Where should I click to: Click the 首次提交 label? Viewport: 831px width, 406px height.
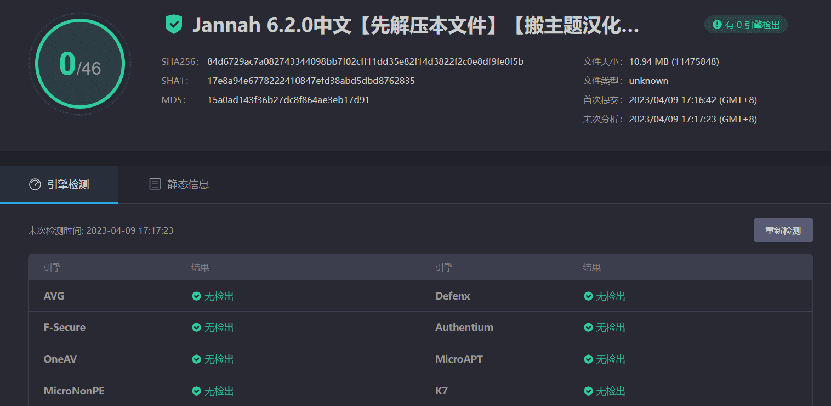click(x=604, y=100)
